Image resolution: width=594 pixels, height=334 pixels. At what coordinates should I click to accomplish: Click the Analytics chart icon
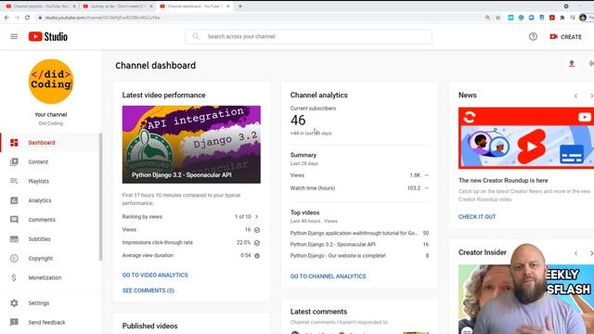(14, 200)
